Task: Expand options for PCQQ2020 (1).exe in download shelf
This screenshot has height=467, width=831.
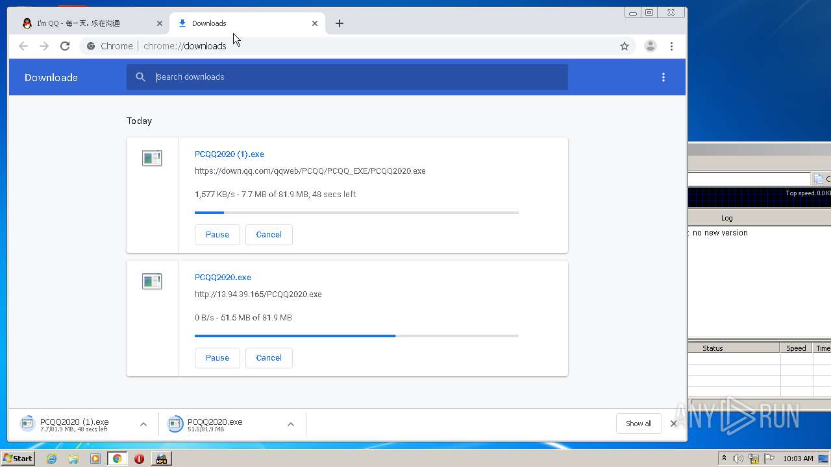Action: click(x=143, y=424)
